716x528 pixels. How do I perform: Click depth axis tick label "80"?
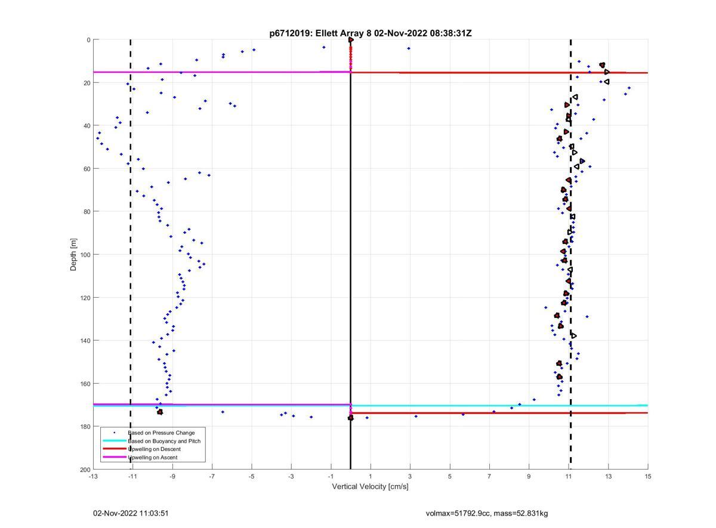[x=86, y=212]
